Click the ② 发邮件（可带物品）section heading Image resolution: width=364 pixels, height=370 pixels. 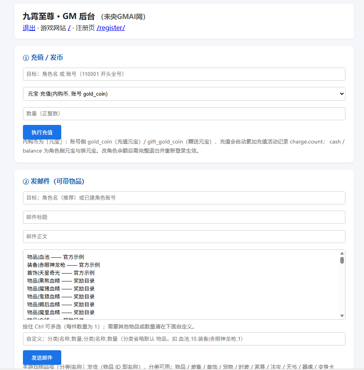pyautogui.click(x=53, y=181)
